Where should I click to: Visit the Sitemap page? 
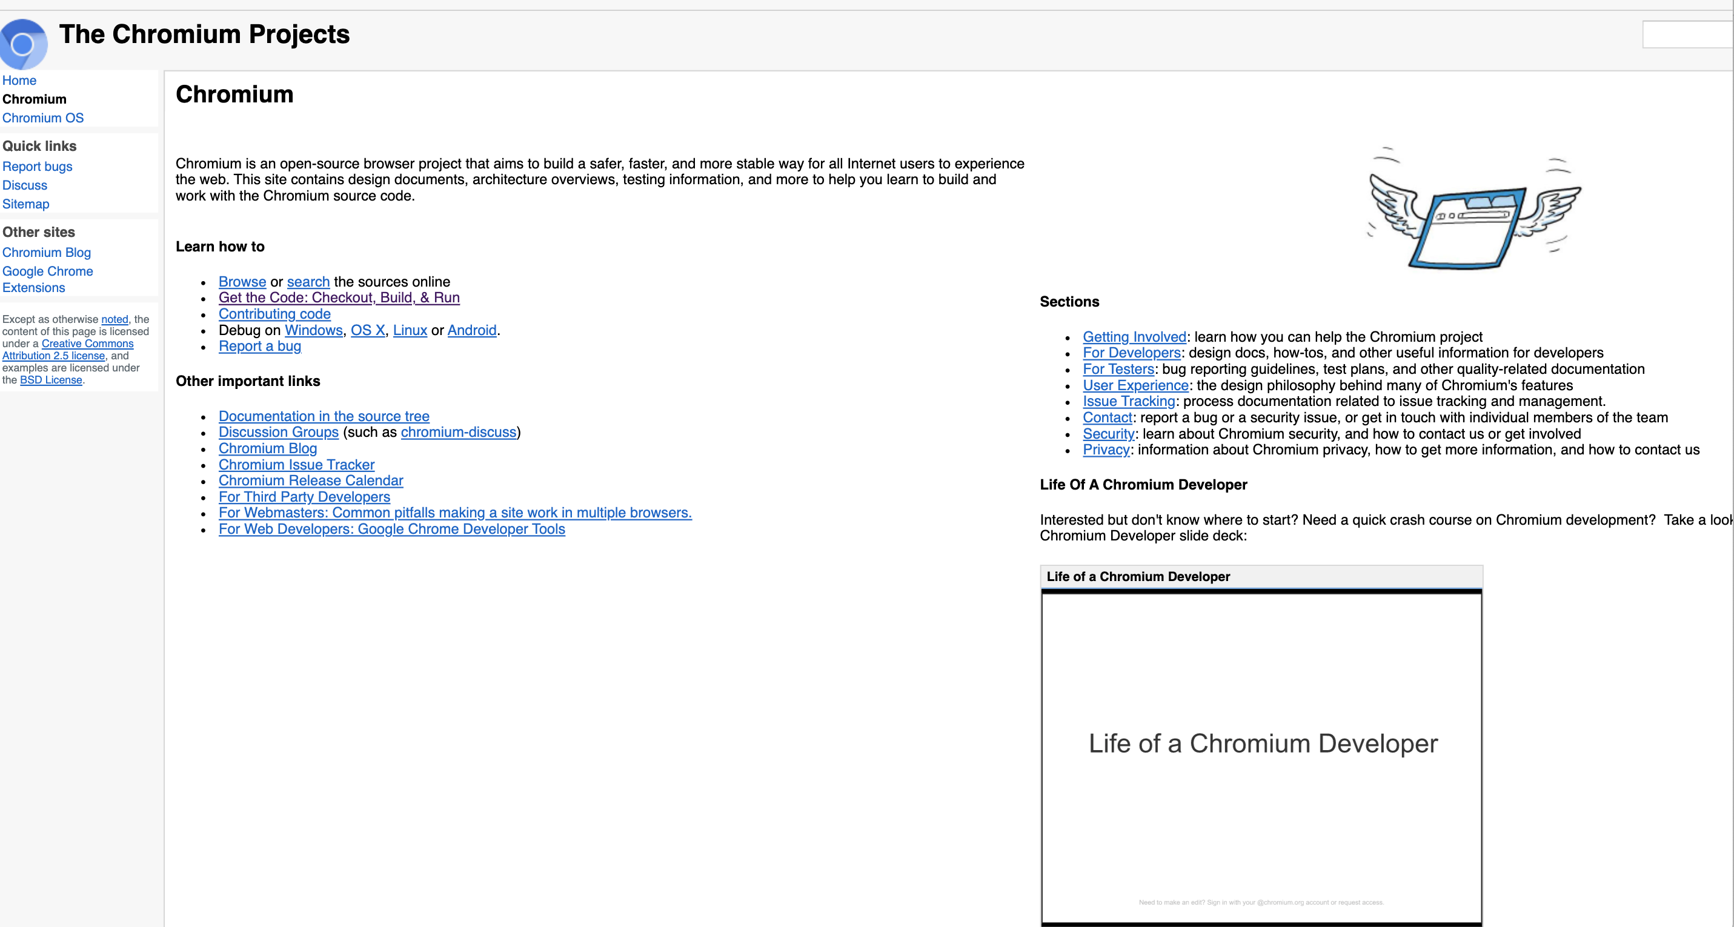coord(25,204)
